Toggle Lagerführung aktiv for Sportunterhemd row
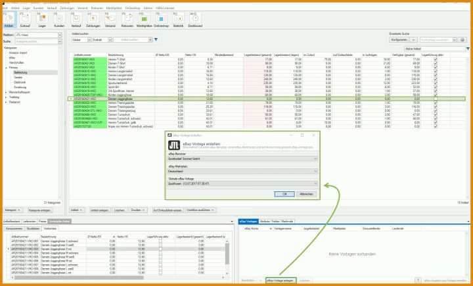 coord(436,83)
